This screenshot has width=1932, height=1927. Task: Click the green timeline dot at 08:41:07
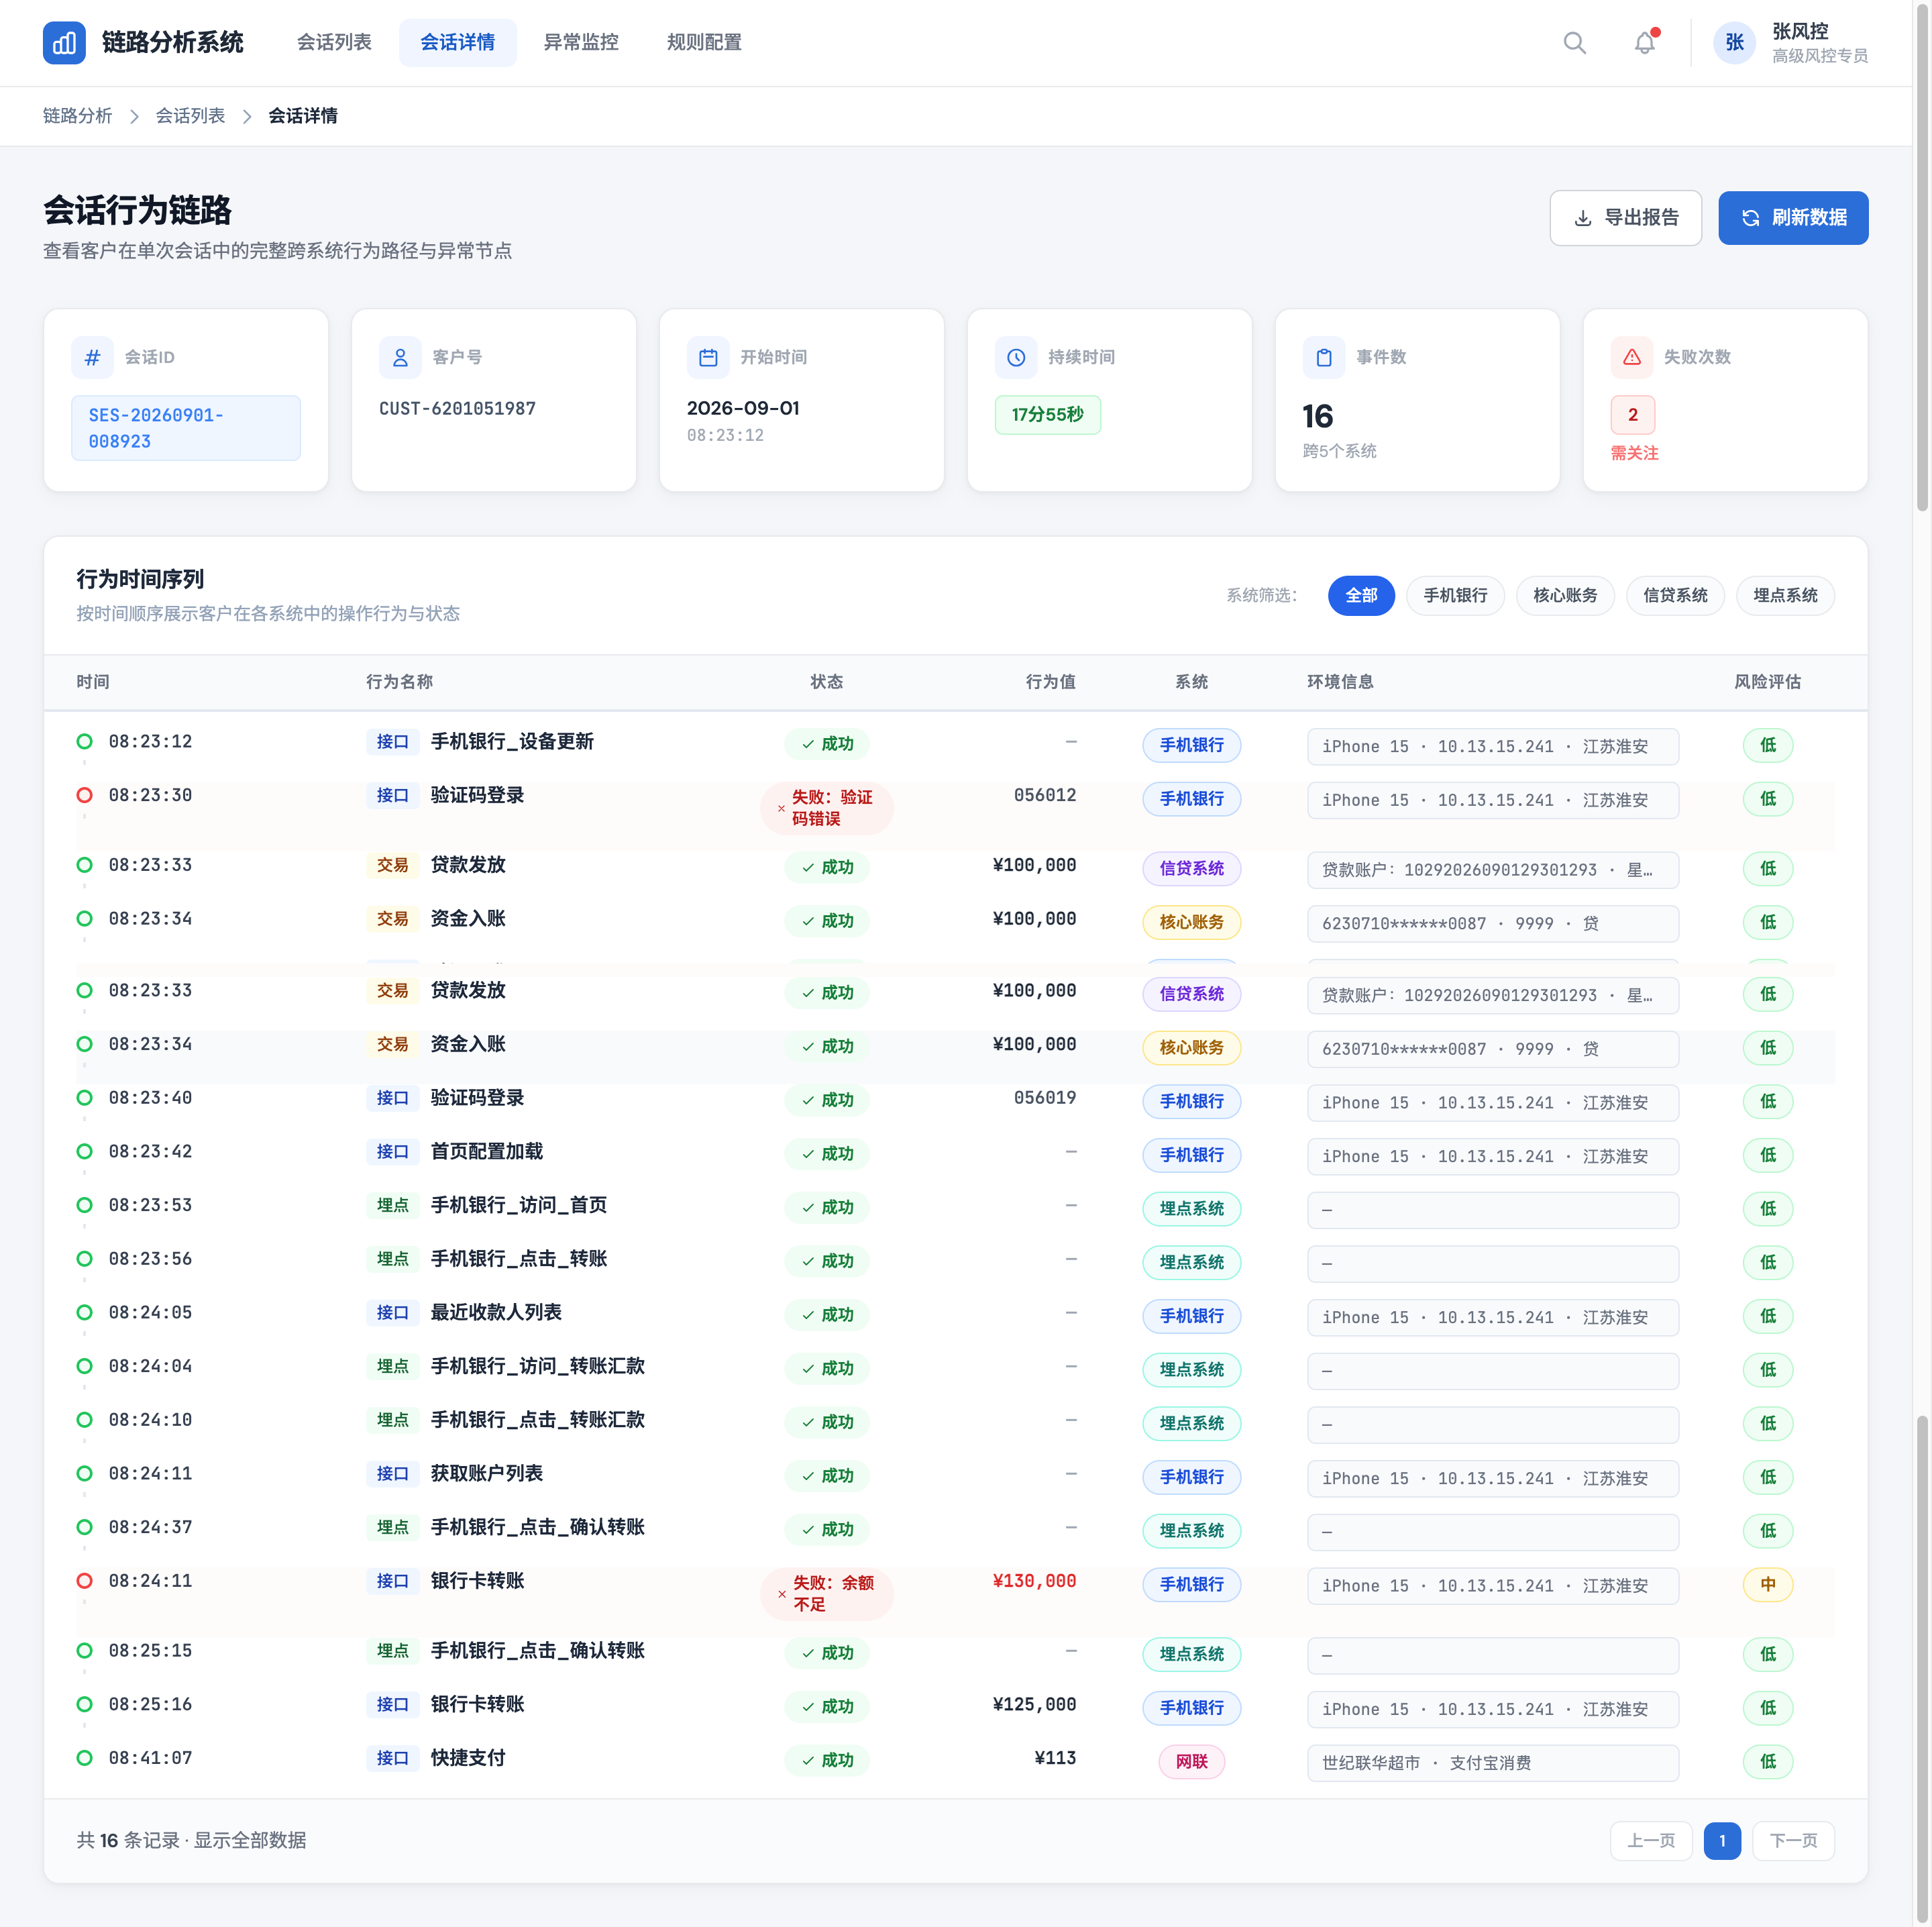pyautogui.click(x=85, y=1758)
